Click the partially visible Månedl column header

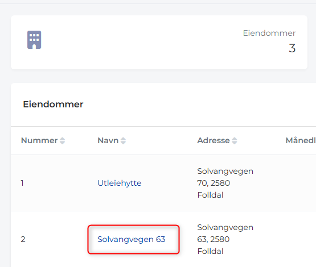click(x=301, y=140)
